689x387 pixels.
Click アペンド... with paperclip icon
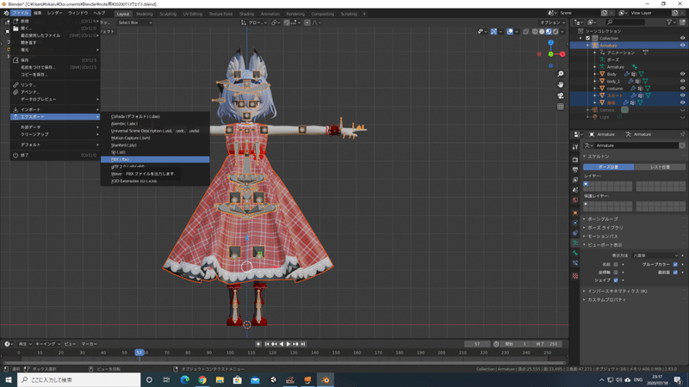(x=55, y=92)
